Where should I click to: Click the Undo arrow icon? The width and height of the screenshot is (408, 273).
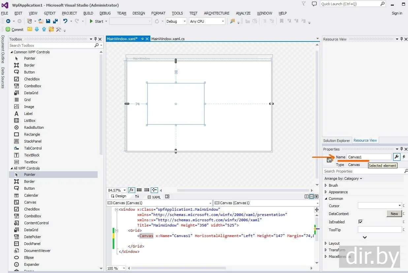click(65, 21)
